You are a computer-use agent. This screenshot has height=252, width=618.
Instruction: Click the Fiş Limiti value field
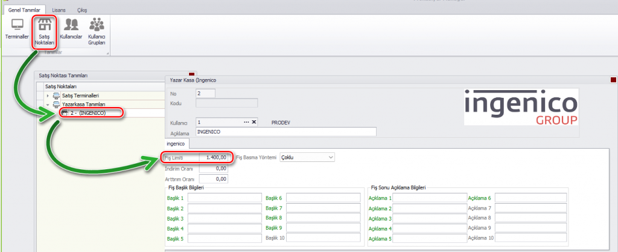pyautogui.click(x=214, y=157)
